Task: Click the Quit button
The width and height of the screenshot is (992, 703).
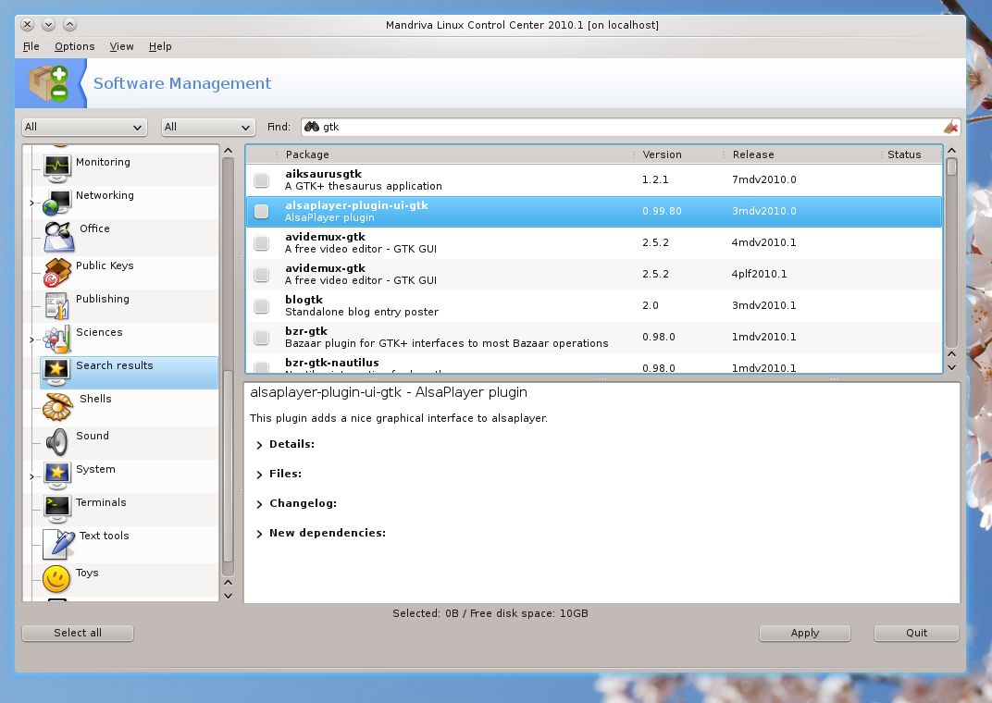Action: pyautogui.click(x=916, y=633)
